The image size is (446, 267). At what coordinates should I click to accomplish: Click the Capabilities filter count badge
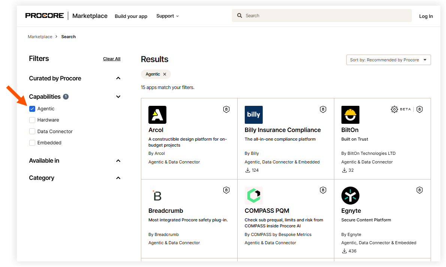click(x=66, y=97)
